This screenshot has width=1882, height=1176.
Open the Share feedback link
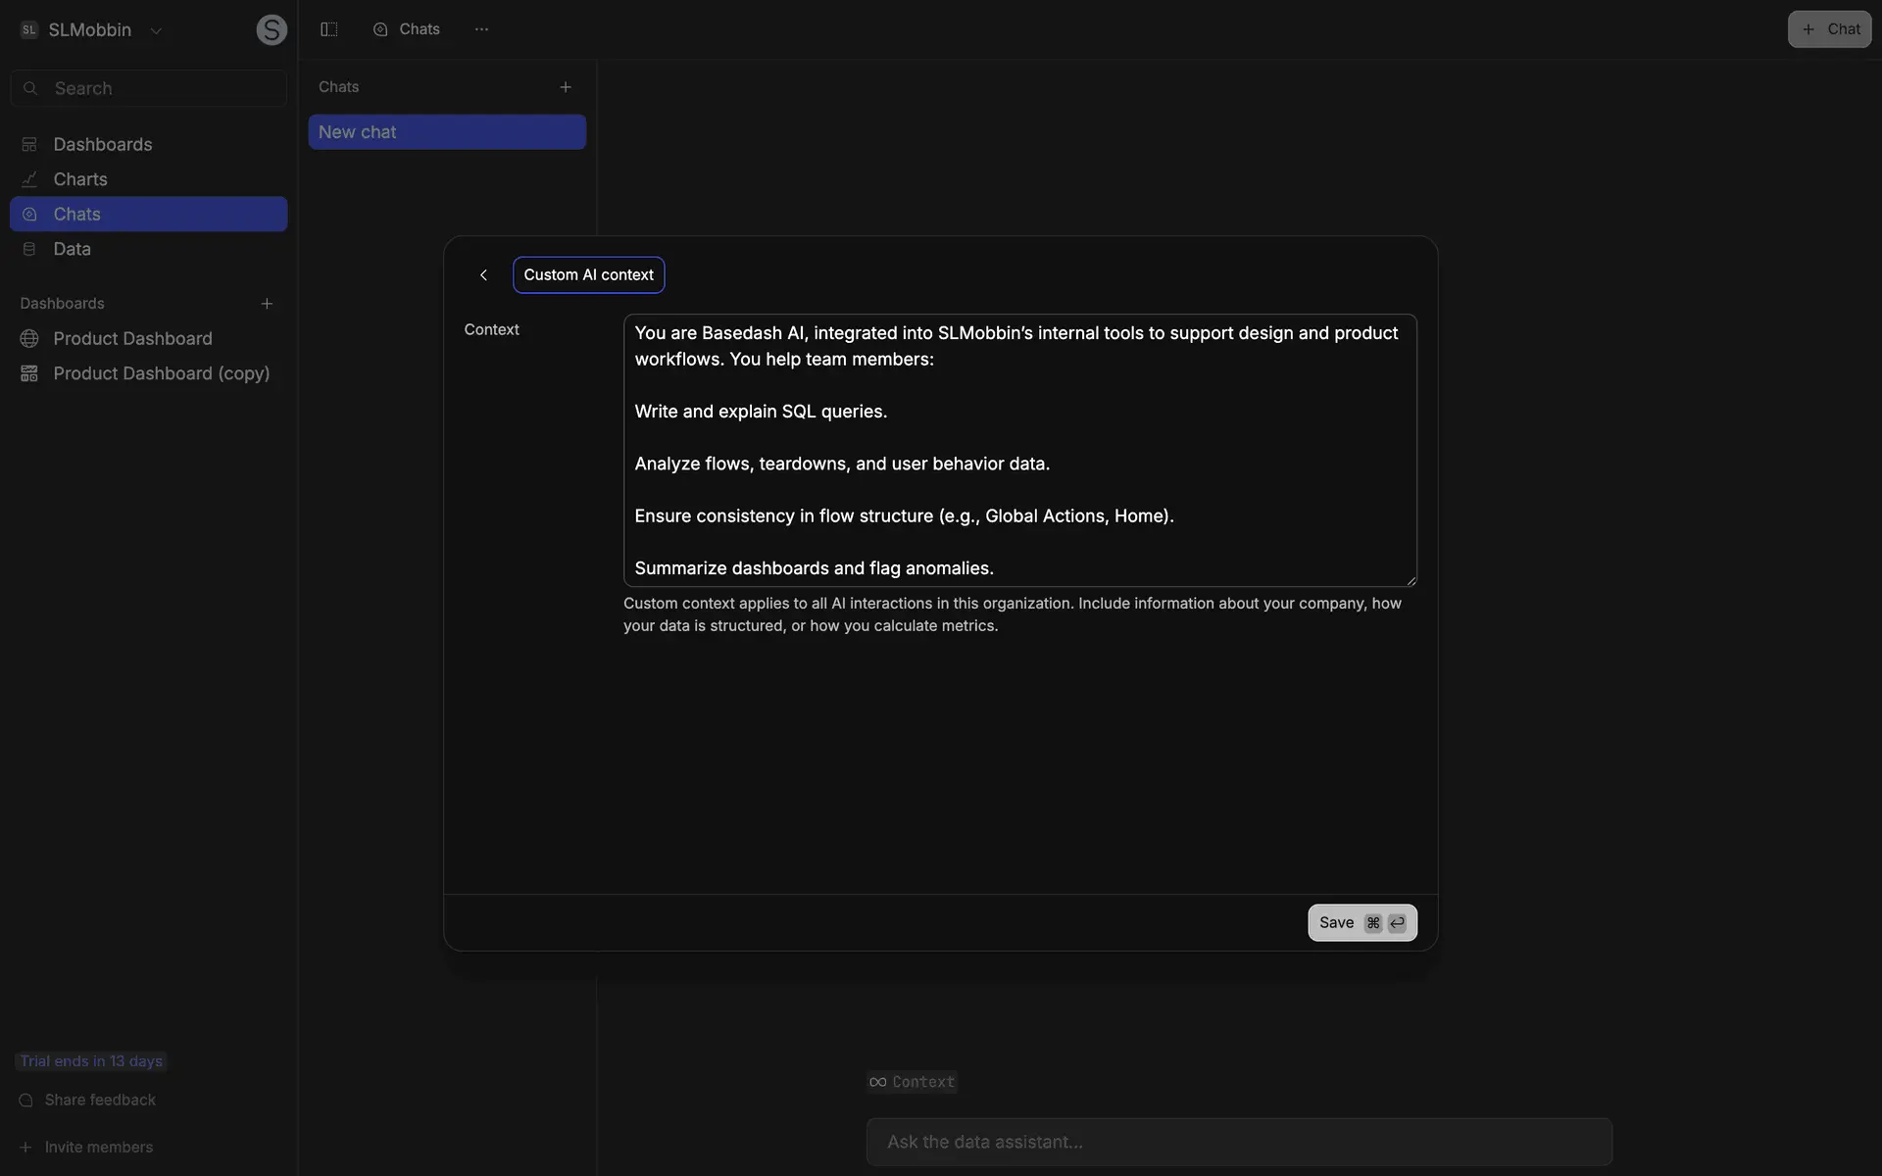(100, 1100)
